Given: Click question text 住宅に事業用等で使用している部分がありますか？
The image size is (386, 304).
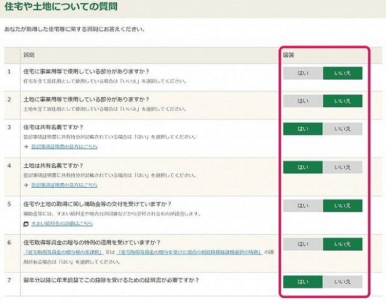Looking at the screenshot, I should [x=87, y=71].
